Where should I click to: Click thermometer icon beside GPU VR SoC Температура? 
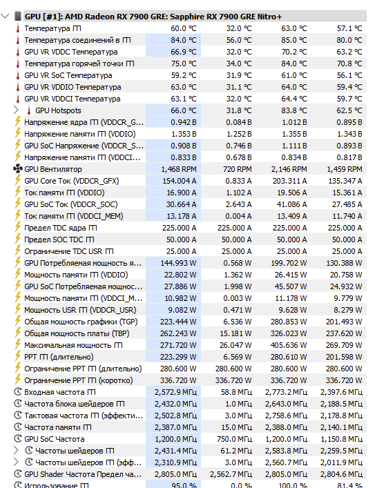pos(18,76)
